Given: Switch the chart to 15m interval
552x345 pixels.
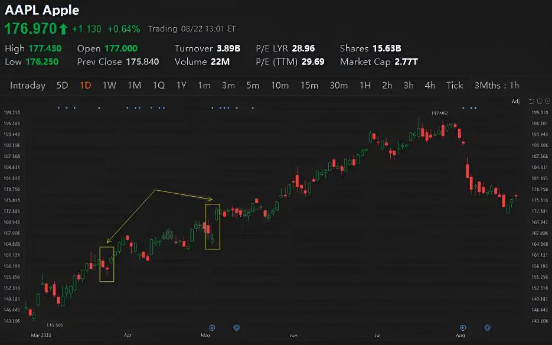Looking at the screenshot, I should tap(309, 85).
